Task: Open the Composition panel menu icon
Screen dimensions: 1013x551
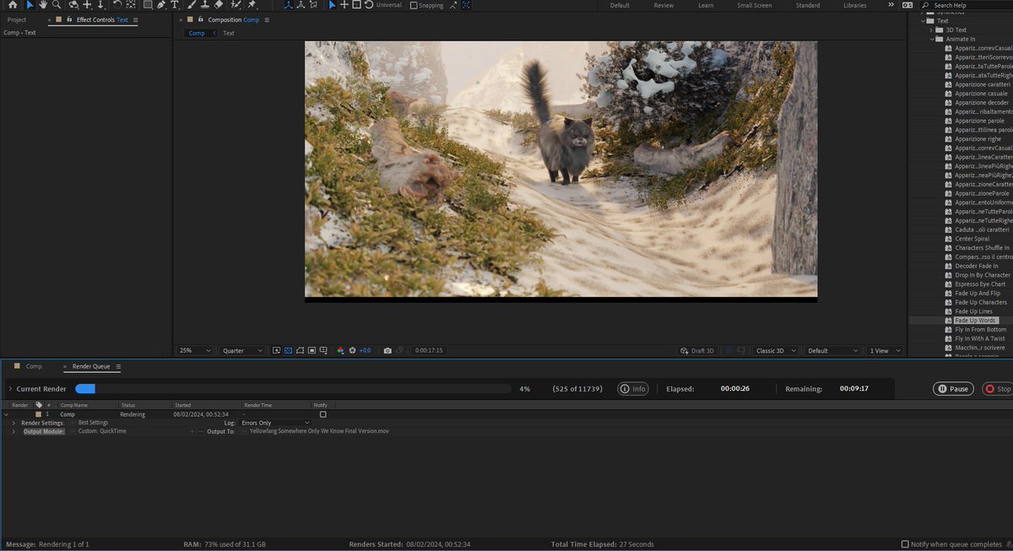Action: [268, 19]
